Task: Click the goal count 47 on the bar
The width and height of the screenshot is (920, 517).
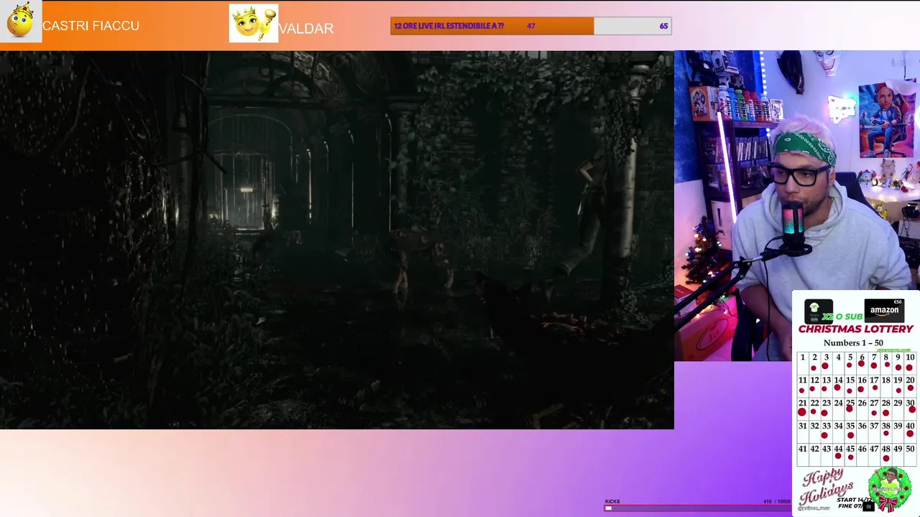Action: pyautogui.click(x=530, y=26)
